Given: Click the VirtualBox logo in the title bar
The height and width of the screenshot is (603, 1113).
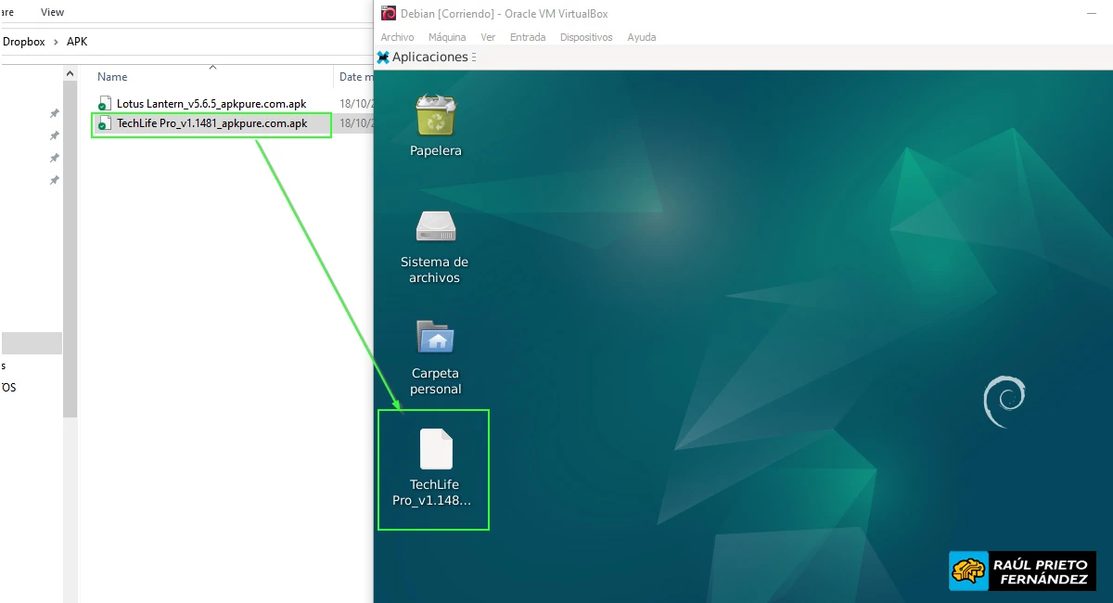Looking at the screenshot, I should coord(388,13).
